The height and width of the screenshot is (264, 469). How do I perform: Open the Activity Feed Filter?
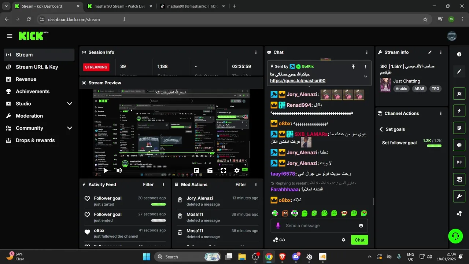148,184
